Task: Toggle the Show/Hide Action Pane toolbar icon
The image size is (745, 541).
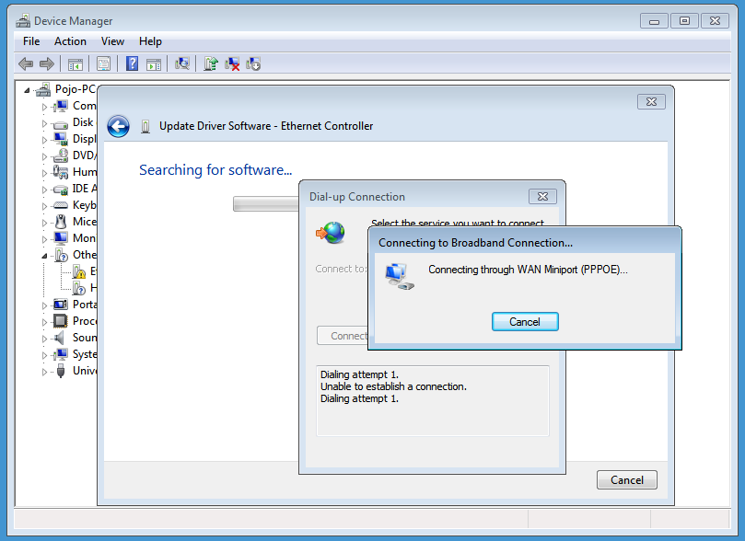Action: 154,64
